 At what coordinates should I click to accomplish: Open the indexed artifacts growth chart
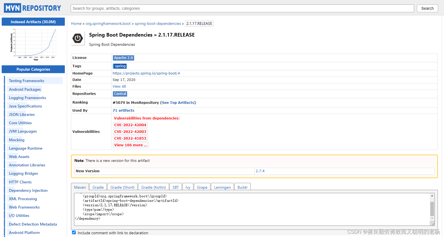[33, 44]
